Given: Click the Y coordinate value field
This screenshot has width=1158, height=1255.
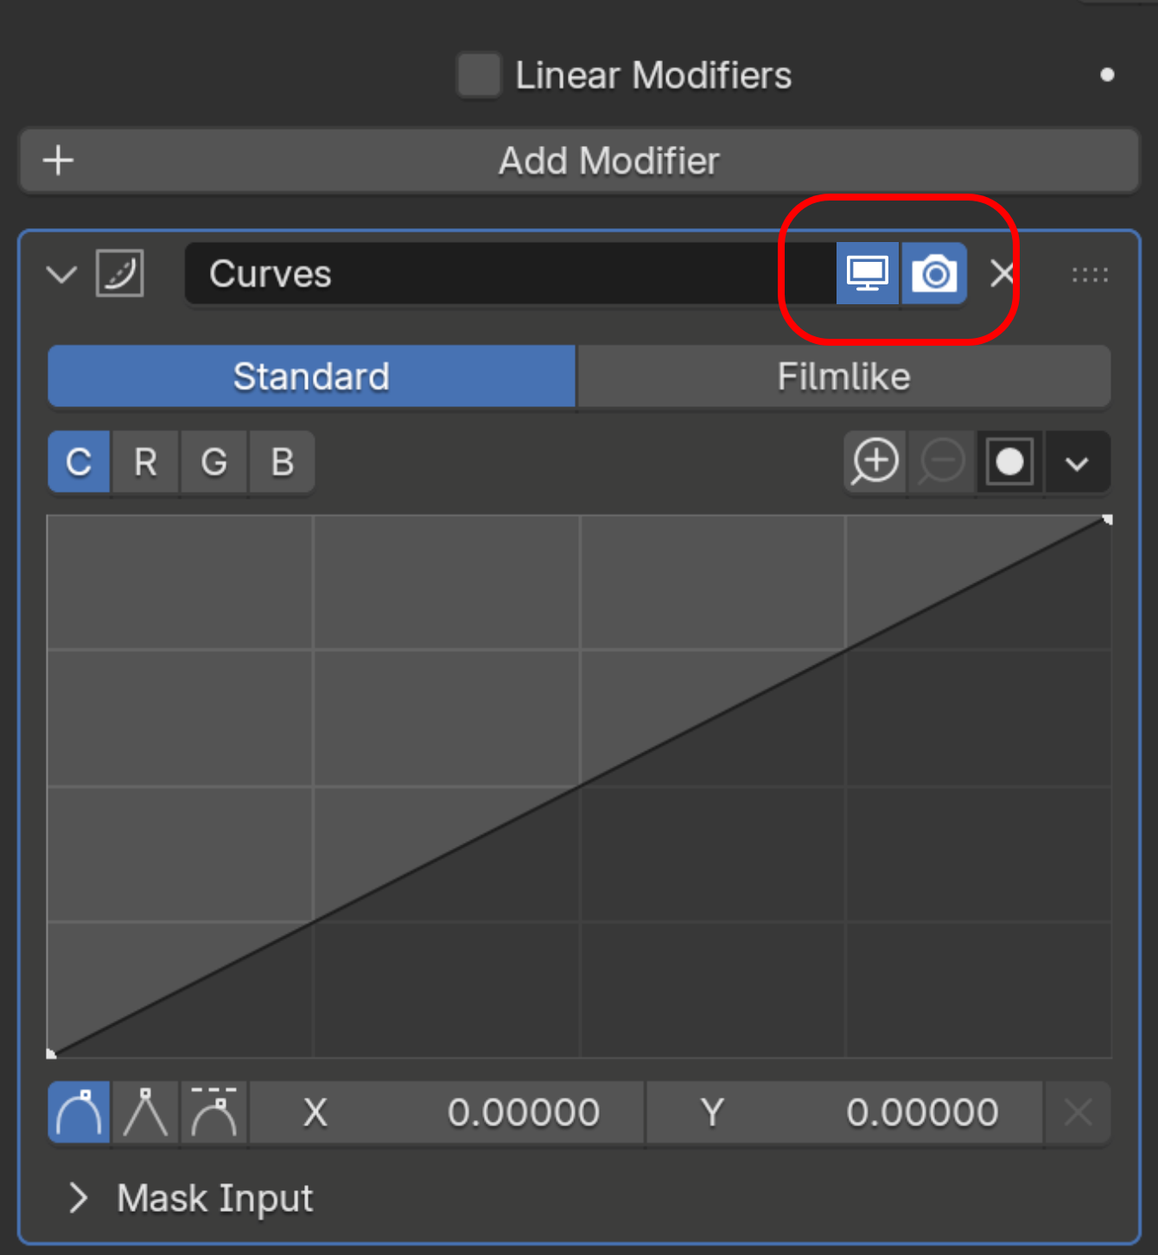Looking at the screenshot, I should pyautogui.click(x=844, y=1112).
